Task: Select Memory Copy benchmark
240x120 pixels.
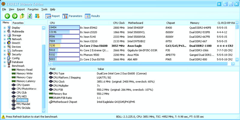Action: tap(24, 77)
